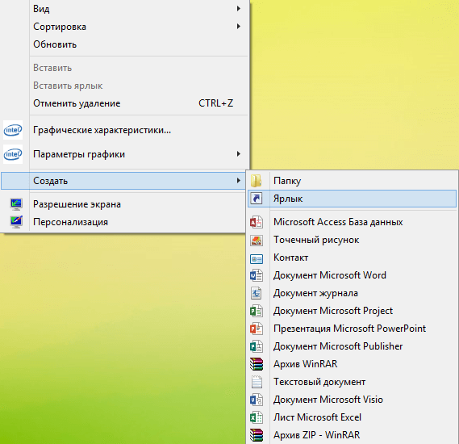Open Разрешение экрана
Viewport: 459px width, 444px height.
pos(123,204)
